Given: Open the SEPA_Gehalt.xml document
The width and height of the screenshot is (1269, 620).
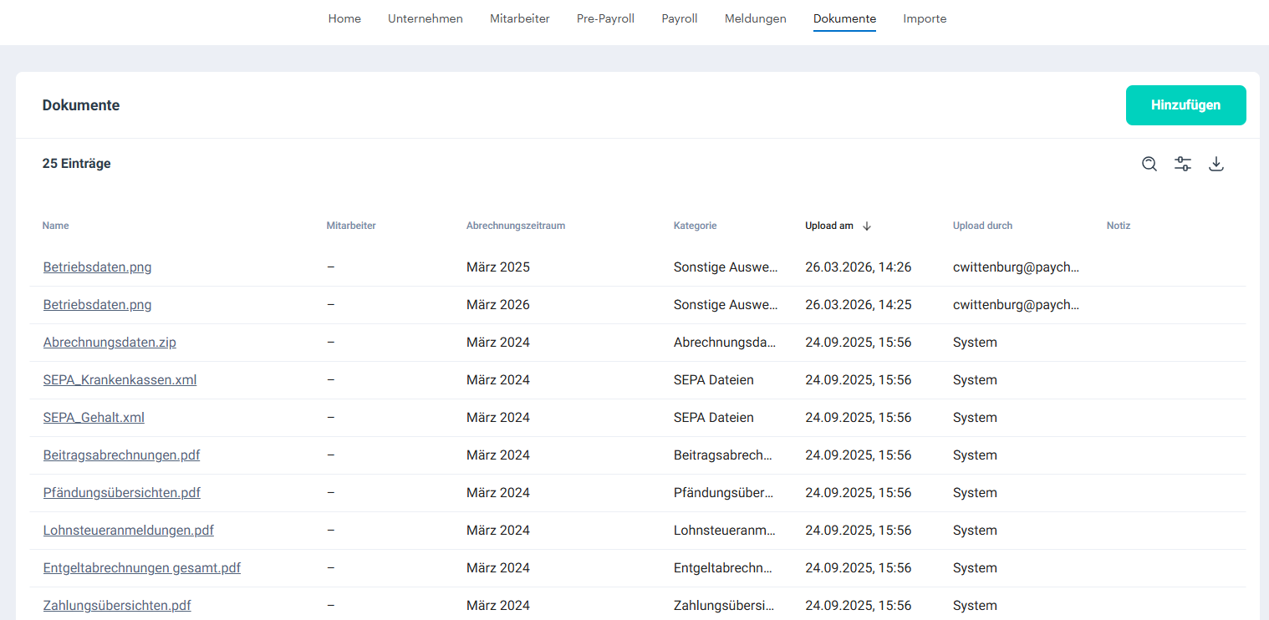Looking at the screenshot, I should point(94,418).
